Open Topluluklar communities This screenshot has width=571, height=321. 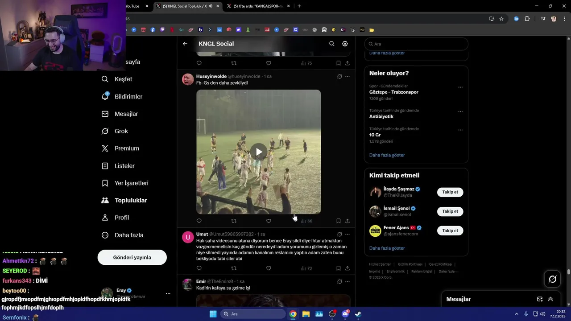pyautogui.click(x=124, y=200)
